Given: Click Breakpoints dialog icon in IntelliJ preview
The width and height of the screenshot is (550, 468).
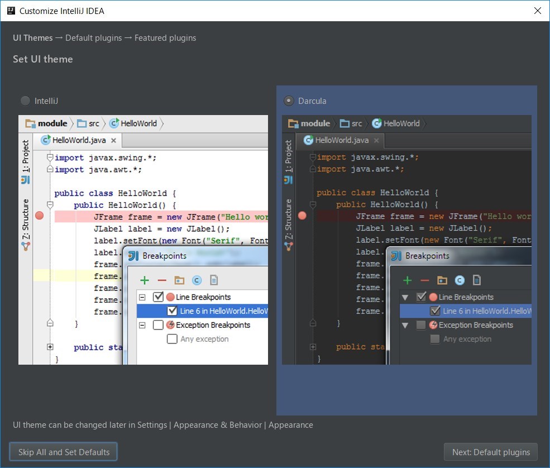Looking at the screenshot, I should pos(133,256).
